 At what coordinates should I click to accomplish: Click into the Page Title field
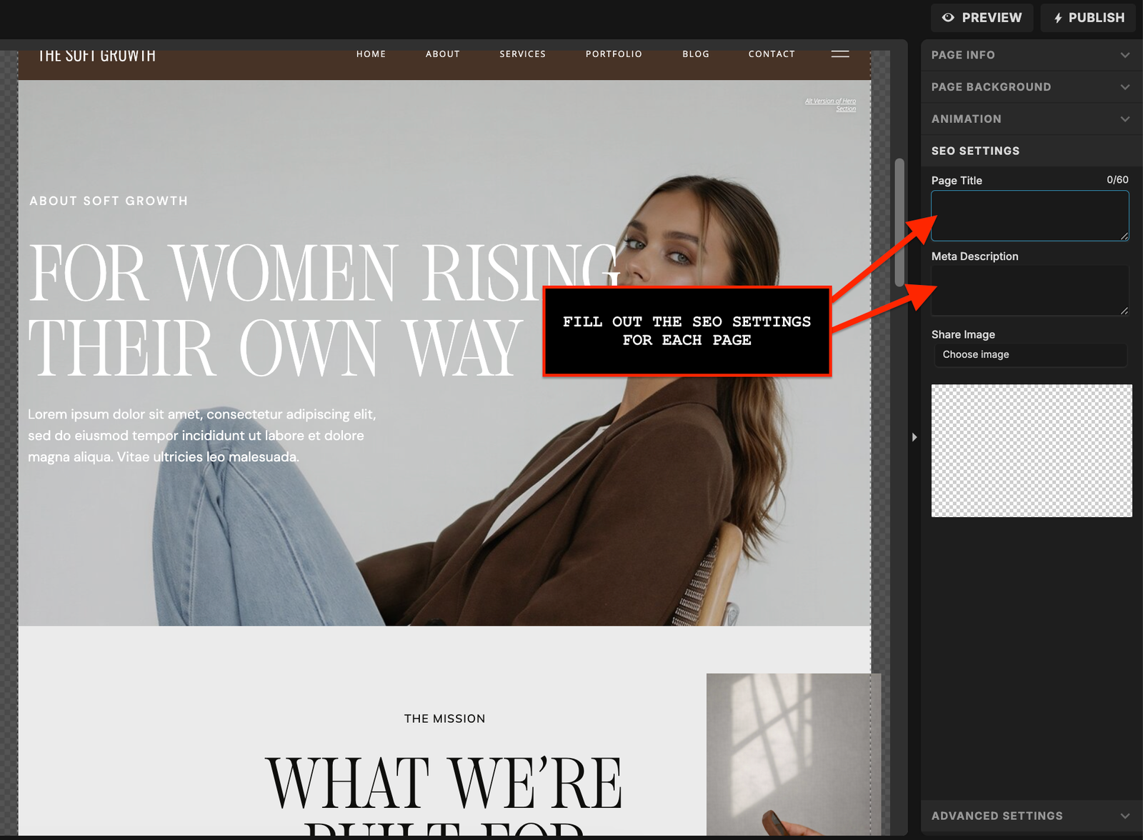1029,216
